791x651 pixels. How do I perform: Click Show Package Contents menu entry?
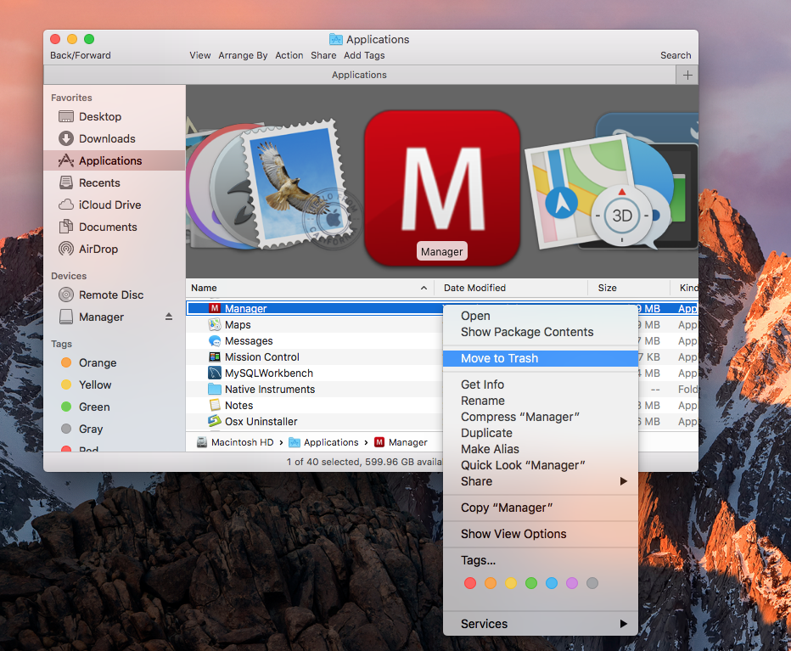pos(527,332)
